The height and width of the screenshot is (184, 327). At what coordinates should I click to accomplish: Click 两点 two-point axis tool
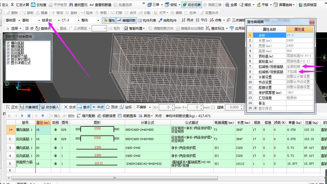(x=187, y=20)
